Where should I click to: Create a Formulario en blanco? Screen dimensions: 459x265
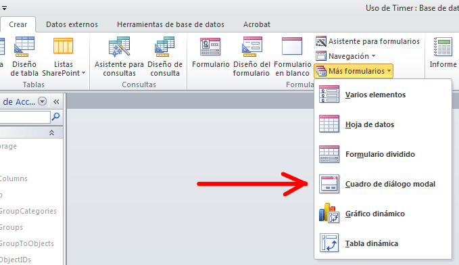coord(292,57)
